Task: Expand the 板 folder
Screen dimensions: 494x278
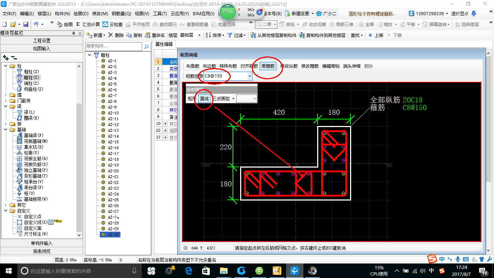Action: [x=6, y=124]
